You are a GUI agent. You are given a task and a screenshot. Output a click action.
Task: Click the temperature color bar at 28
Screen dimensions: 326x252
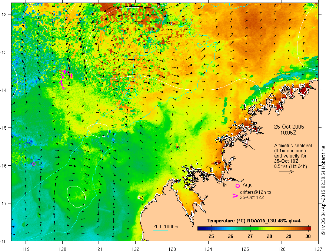(x=269, y=229)
